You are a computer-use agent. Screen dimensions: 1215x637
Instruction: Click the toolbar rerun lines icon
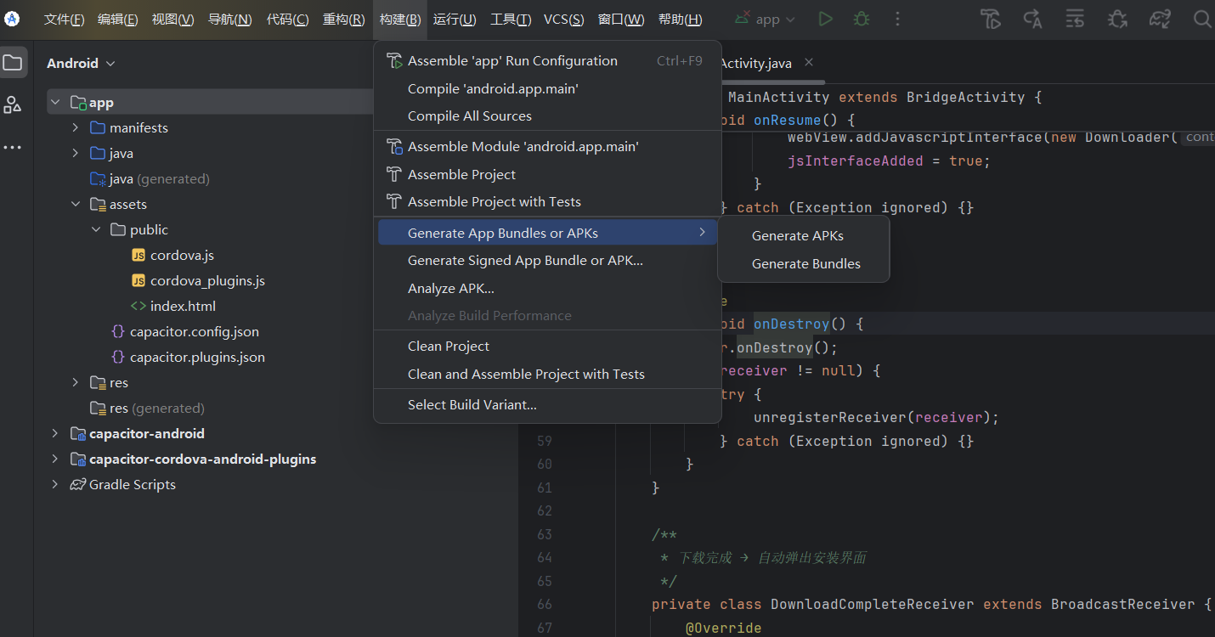[1075, 19]
